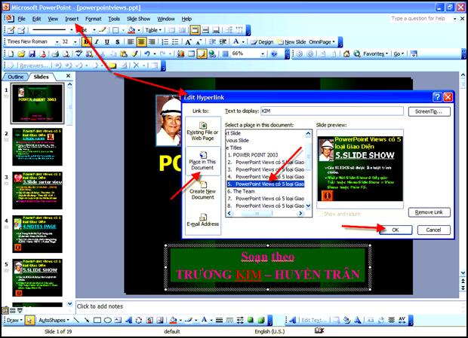Toggle text Shadow formatting
This screenshot has height=338, width=468.
click(117, 42)
